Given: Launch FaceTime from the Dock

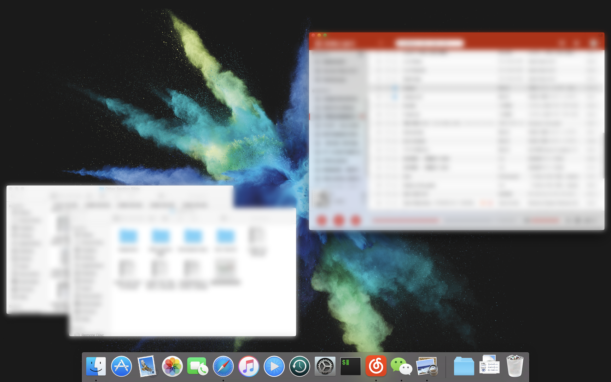Looking at the screenshot, I should 198,366.
